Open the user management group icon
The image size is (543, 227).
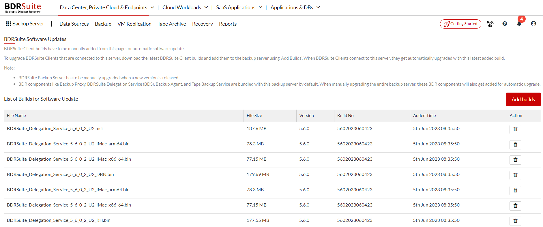point(490,24)
